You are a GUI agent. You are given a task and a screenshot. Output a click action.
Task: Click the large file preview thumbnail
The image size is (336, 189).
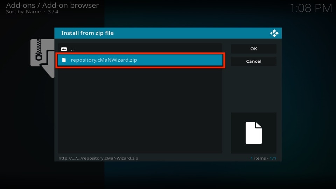tap(253, 133)
